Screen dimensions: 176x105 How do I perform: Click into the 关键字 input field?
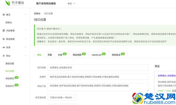click(x=98, y=77)
